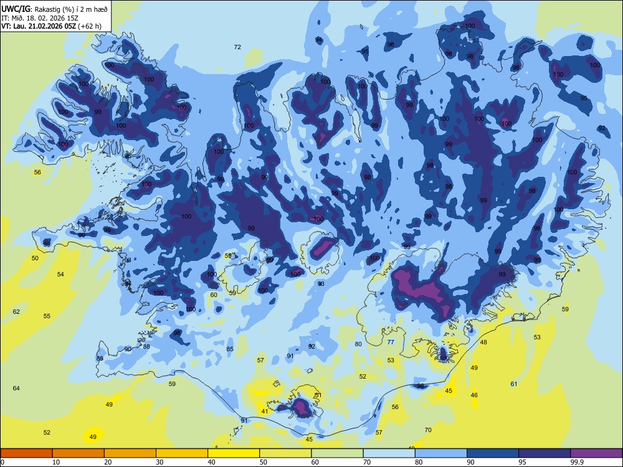The height and width of the screenshot is (467, 623).
Task: Click the 70–80 pale blue legend swatch
Action: click(389, 453)
